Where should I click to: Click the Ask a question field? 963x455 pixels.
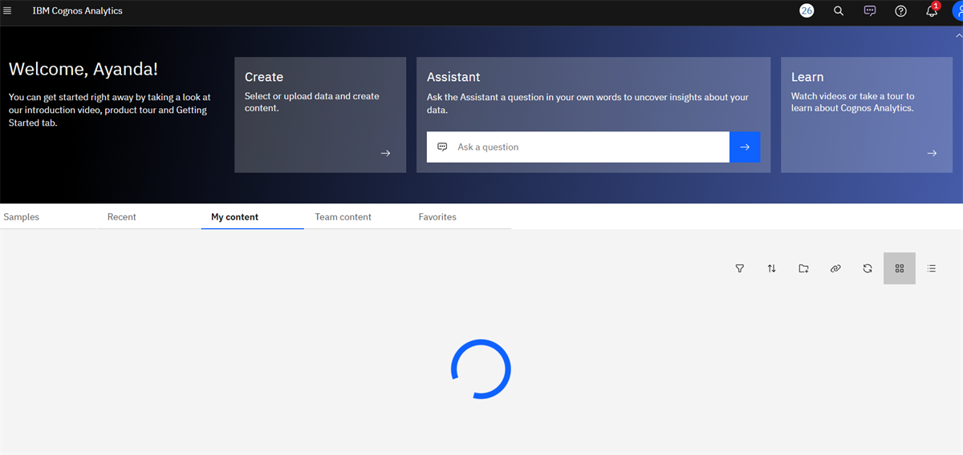click(578, 147)
